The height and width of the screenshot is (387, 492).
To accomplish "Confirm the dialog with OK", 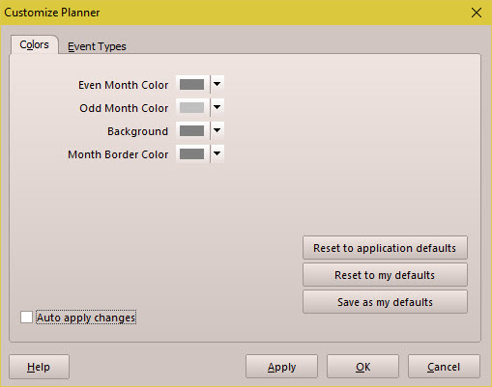I will [362, 367].
